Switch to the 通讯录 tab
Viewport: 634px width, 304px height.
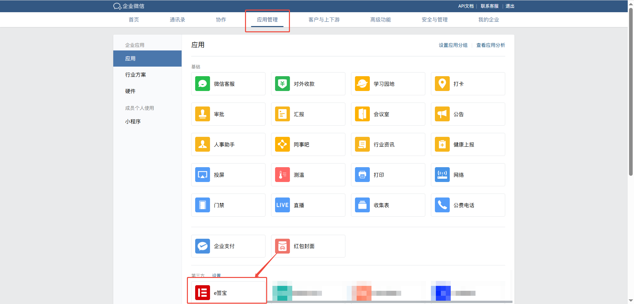click(x=177, y=19)
